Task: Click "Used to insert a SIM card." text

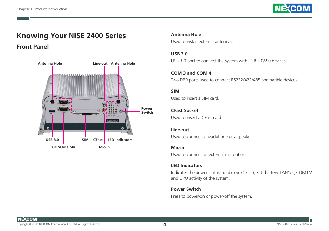Action: click(195, 98)
